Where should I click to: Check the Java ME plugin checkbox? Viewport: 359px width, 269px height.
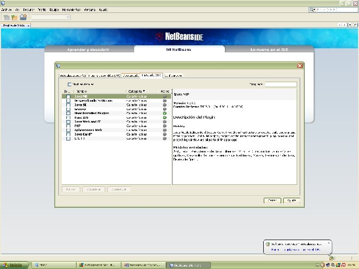click(x=68, y=97)
